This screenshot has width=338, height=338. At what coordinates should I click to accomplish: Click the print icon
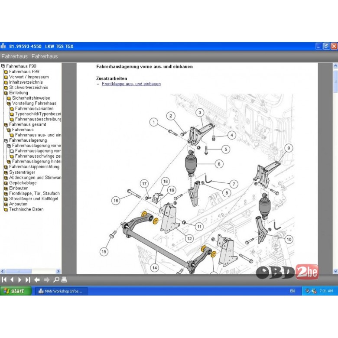coord(64,279)
